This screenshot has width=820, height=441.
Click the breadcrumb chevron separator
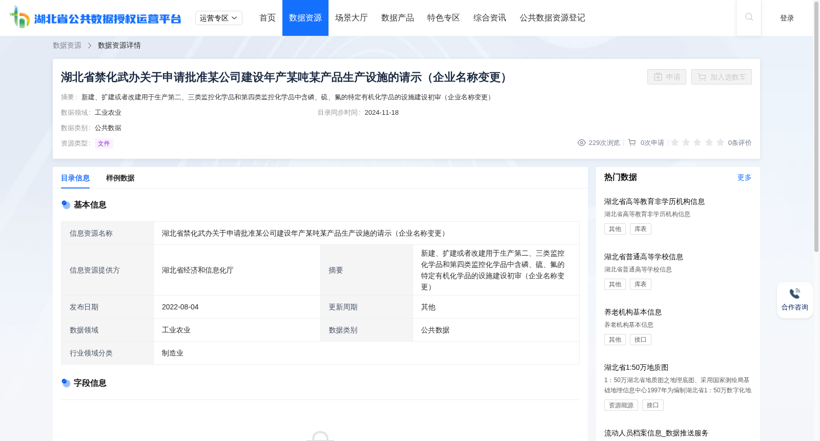point(90,46)
